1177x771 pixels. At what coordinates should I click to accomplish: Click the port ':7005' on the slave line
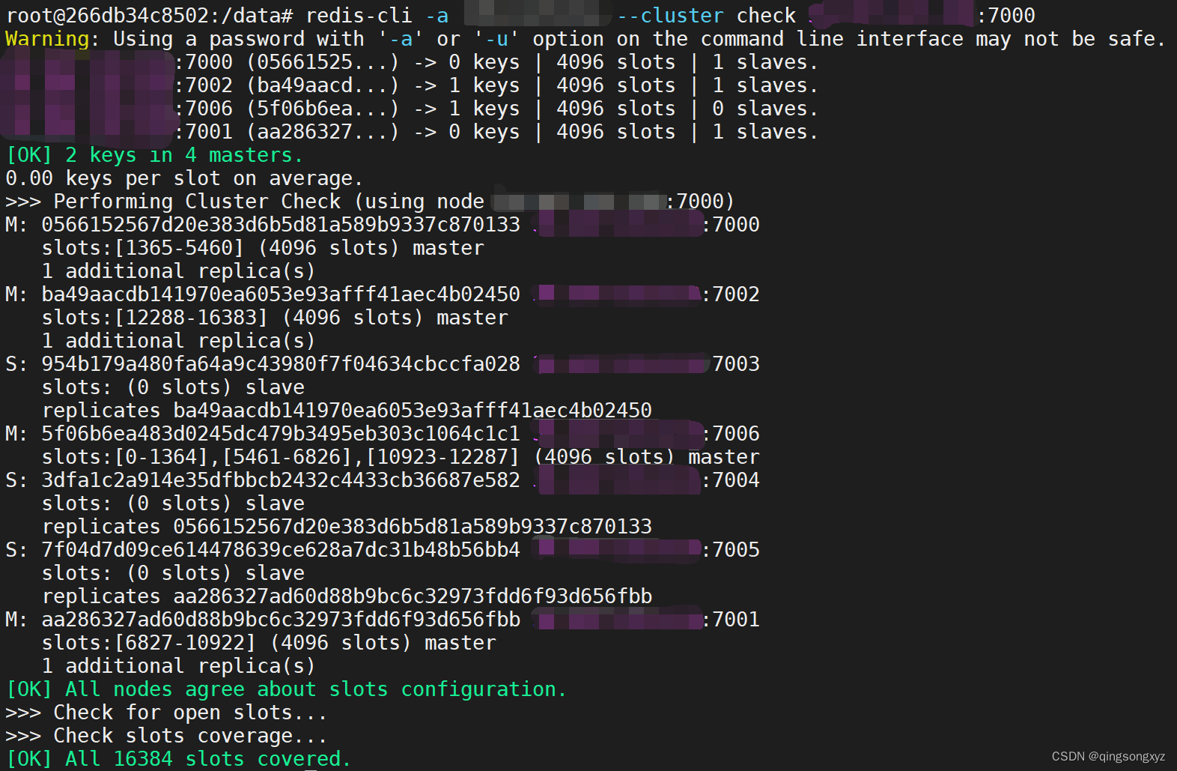pos(731,550)
